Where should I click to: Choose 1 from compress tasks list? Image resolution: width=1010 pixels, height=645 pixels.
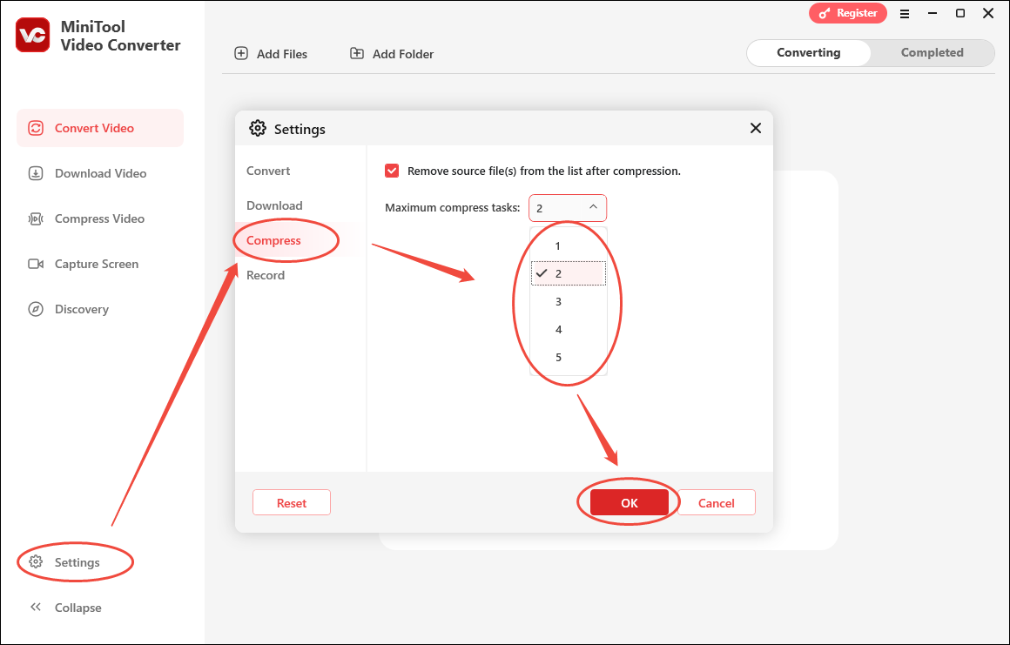[x=568, y=245]
